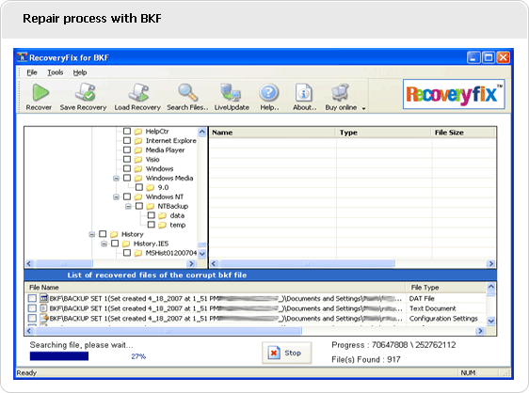Click the file list pane scroll right arrow

point(490,263)
